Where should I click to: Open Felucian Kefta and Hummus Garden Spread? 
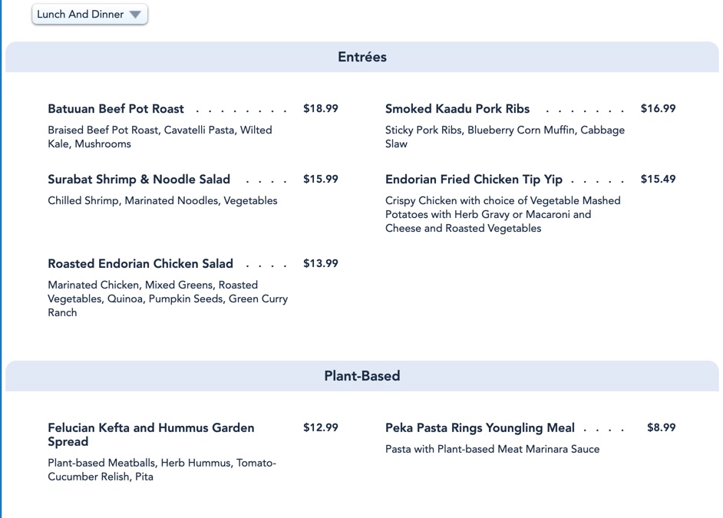[151, 434]
